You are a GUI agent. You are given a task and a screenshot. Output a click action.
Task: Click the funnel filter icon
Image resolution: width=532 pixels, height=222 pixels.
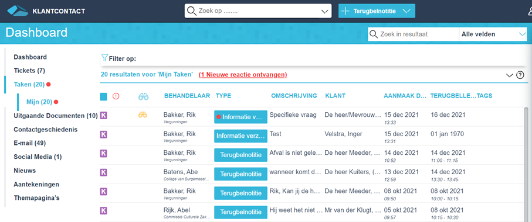tap(104, 58)
